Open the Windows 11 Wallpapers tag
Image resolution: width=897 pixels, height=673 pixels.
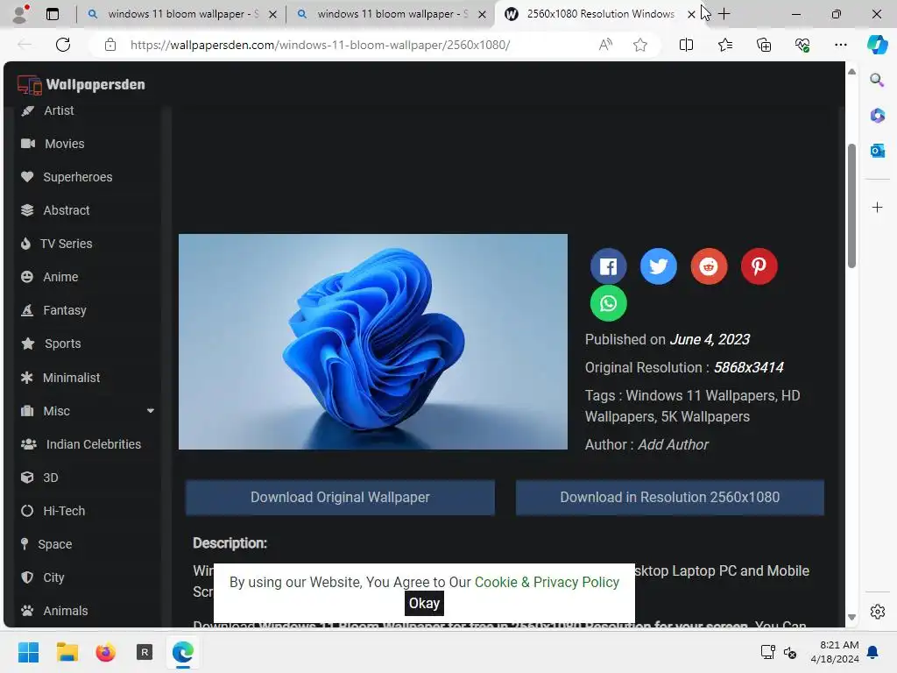click(x=702, y=395)
